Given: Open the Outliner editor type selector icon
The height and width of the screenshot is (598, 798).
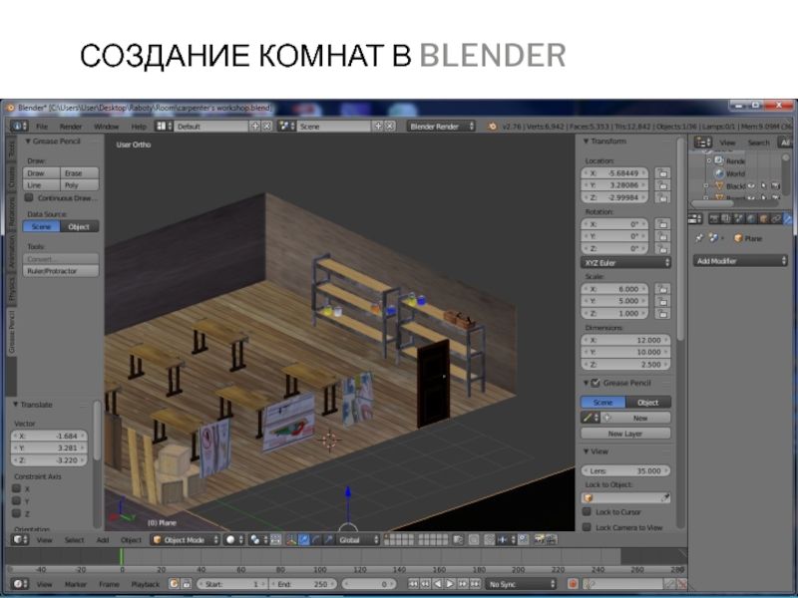Looking at the screenshot, I should (703, 143).
